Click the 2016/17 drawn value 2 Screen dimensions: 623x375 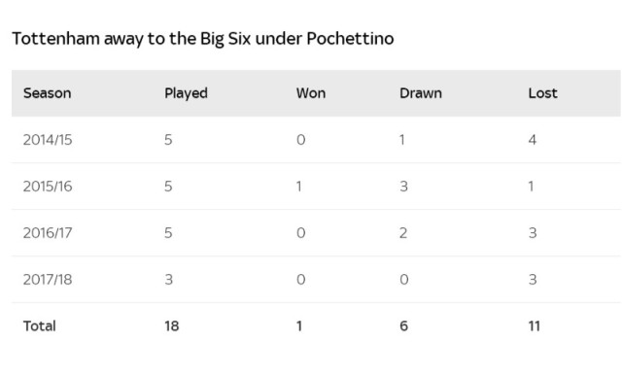coord(403,233)
